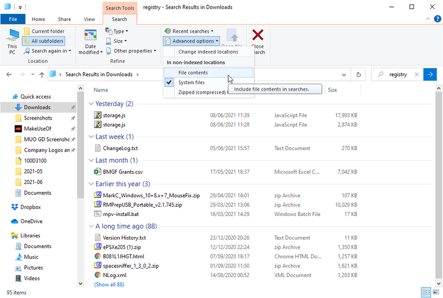Toggle the All subfolders option
Image resolution: width=443 pixels, height=298 pixels.
pyautogui.click(x=44, y=41)
